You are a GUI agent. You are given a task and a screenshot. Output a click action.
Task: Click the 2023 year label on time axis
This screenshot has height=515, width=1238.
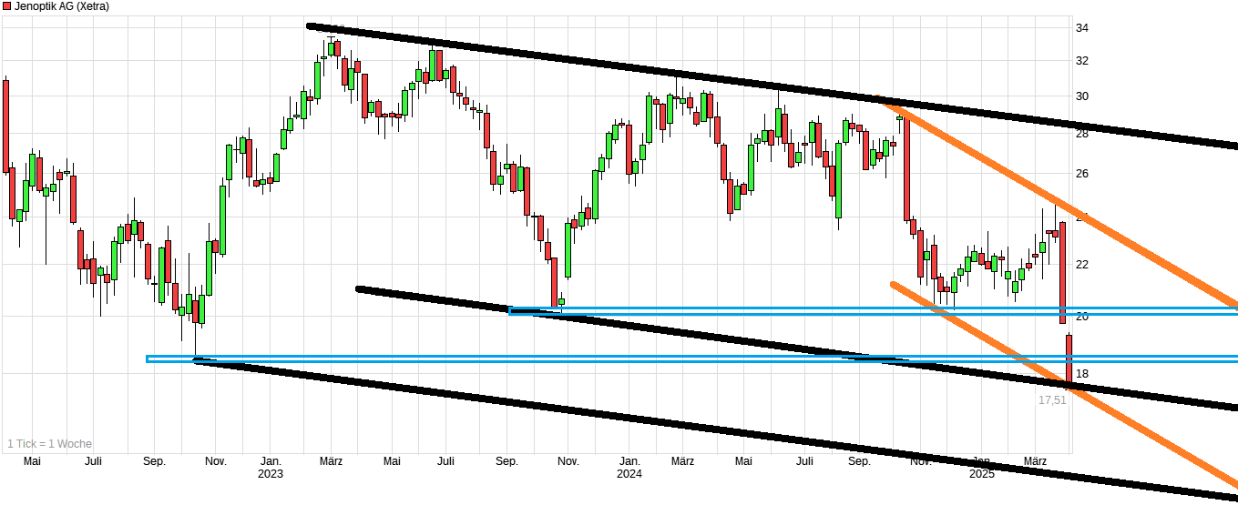[271, 474]
